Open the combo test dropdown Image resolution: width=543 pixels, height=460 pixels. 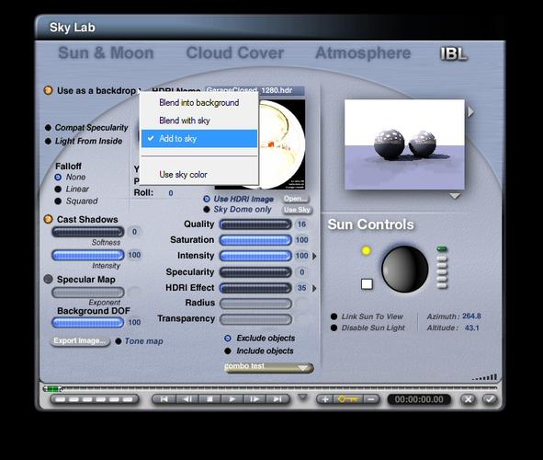(x=269, y=367)
